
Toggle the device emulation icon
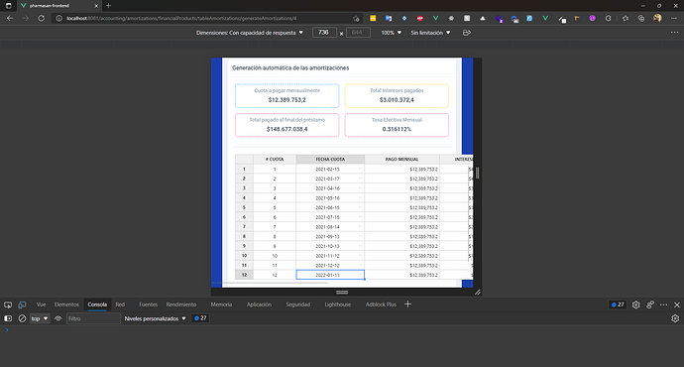pos(22,305)
